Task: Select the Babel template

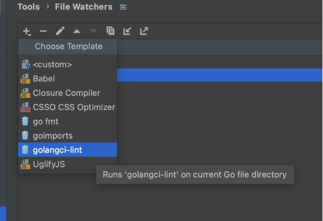Action: tap(44, 79)
